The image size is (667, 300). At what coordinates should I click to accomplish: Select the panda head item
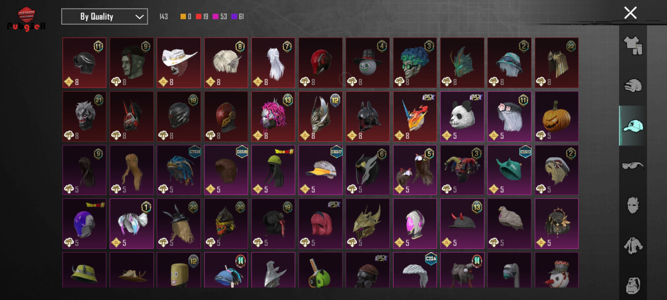[462, 116]
